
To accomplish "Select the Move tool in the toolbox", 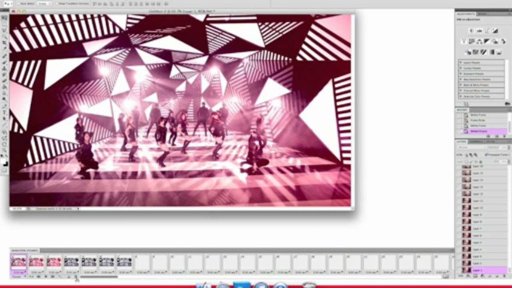I will (x=4, y=18).
